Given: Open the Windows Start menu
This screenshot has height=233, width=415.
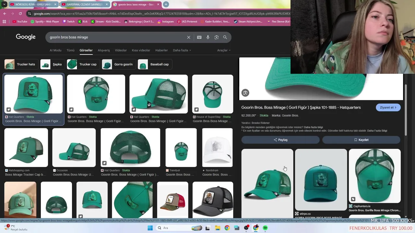Looking at the screenshot, I should [150, 228].
